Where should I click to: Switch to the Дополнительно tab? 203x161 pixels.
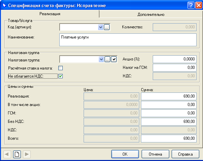click(x=151, y=15)
